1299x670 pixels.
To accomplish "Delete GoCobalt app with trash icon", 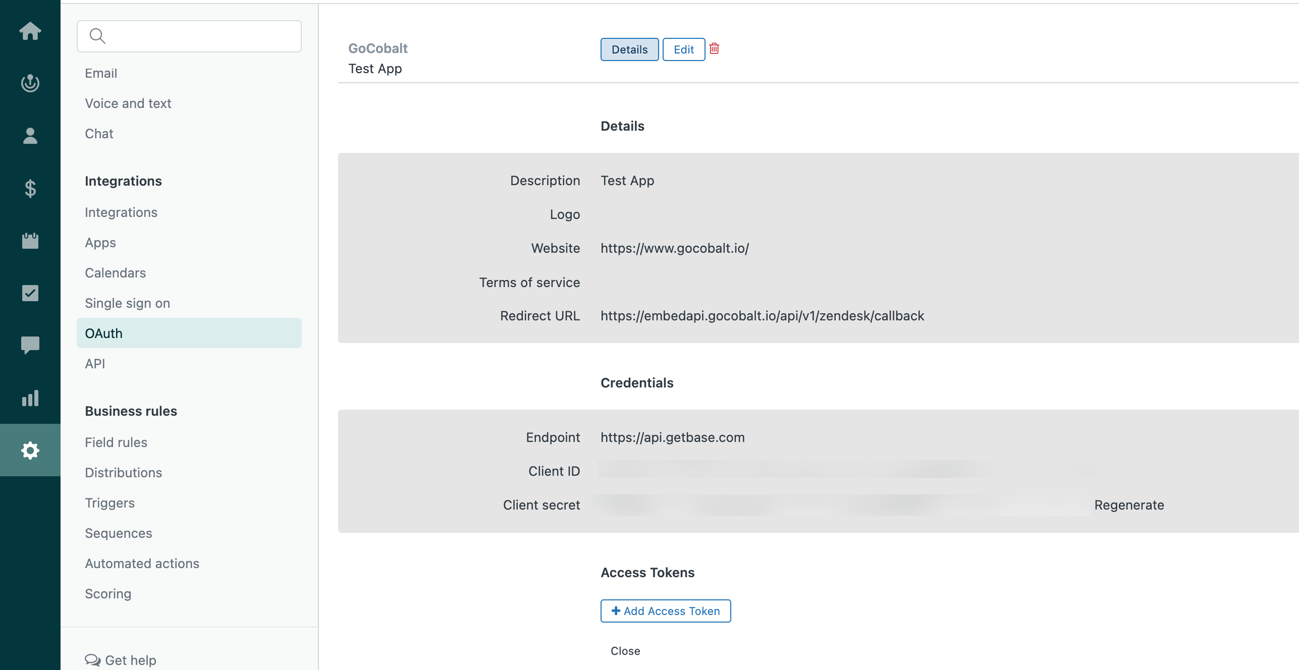I will (x=714, y=49).
